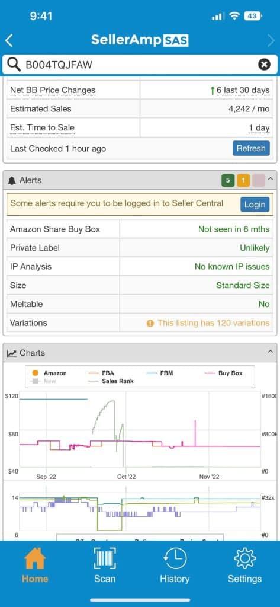Tap the blank pink alerts badge
The width and height of the screenshot is (280, 607).
[259, 180]
